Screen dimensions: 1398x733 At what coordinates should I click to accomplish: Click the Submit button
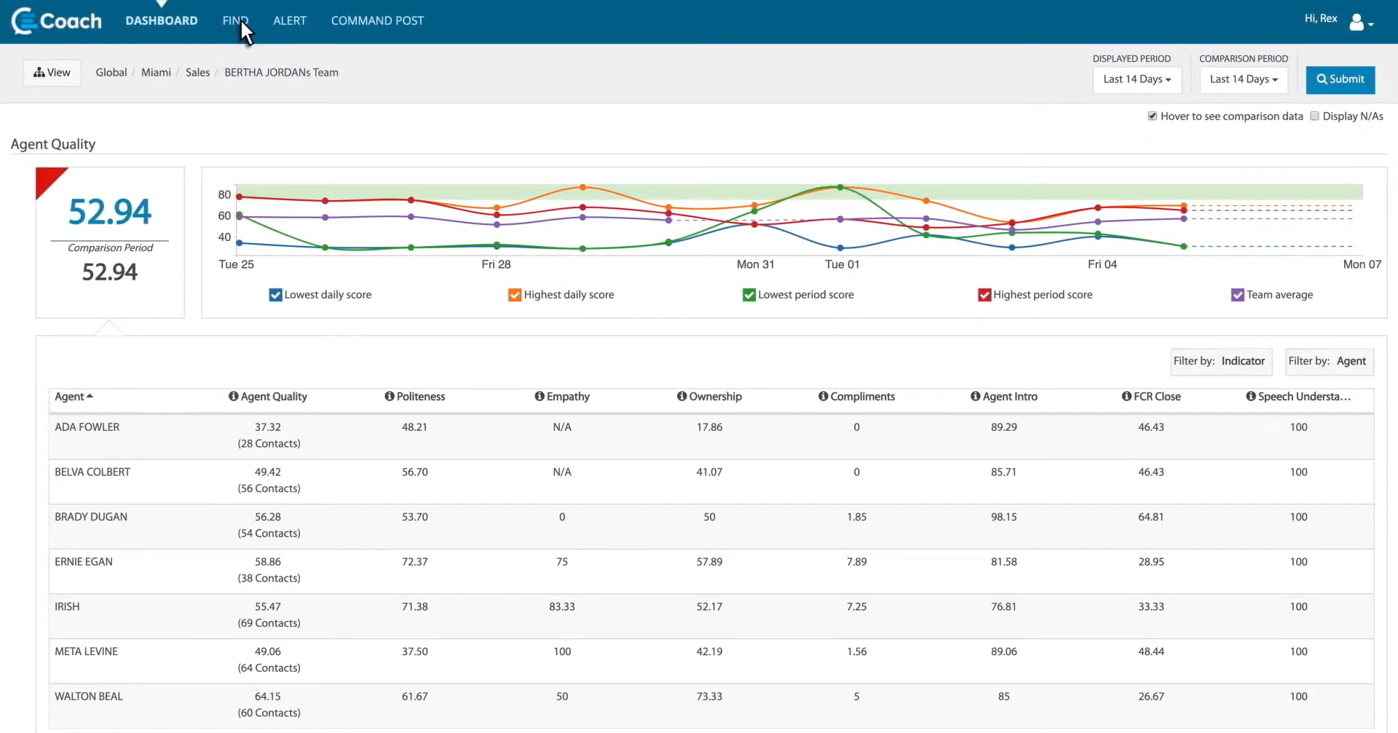pyautogui.click(x=1340, y=79)
